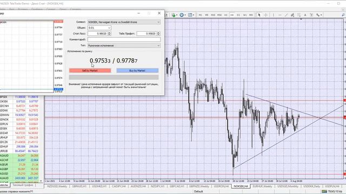Select the Fibonacci Retracement tool
Viewport: 346px width, 194px height.
299,15
